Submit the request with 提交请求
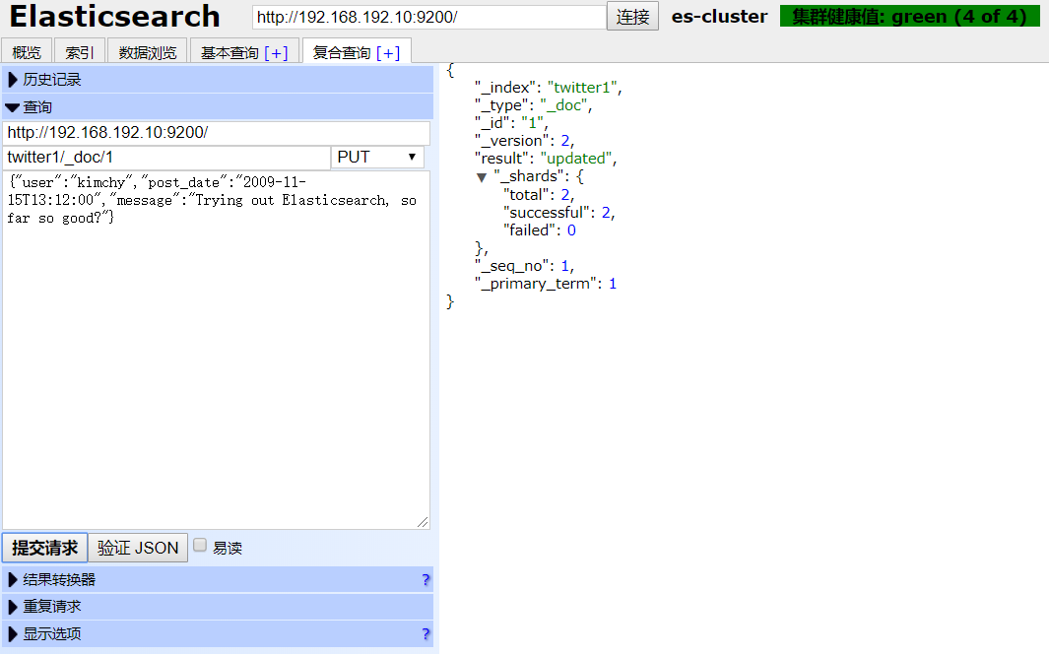 click(45, 548)
